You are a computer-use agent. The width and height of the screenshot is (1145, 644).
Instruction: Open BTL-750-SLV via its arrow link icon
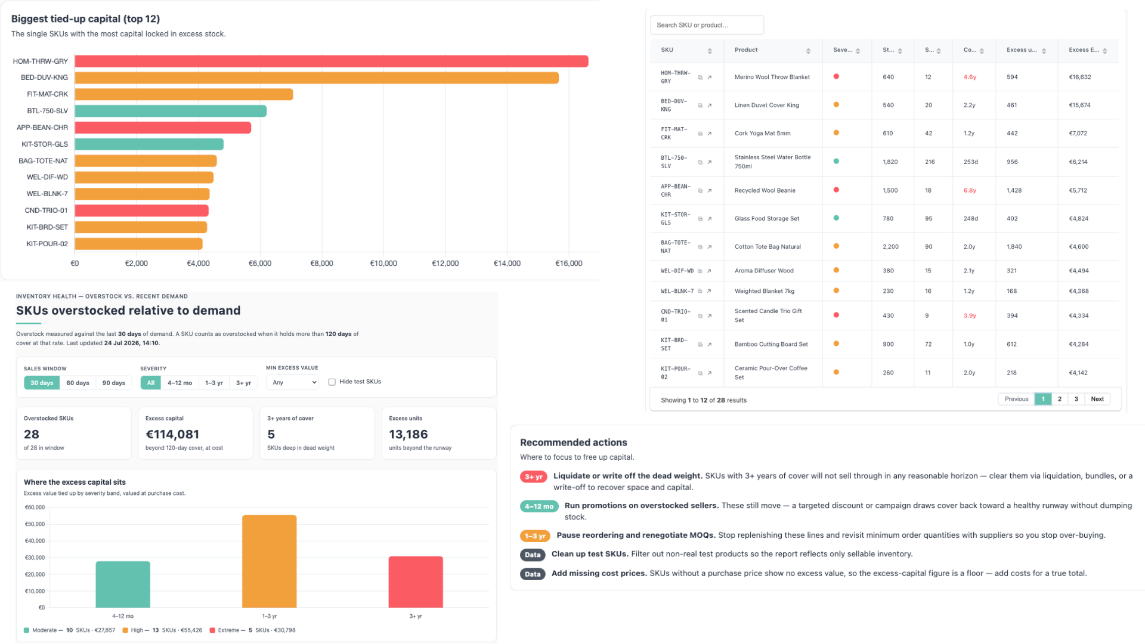pos(710,162)
